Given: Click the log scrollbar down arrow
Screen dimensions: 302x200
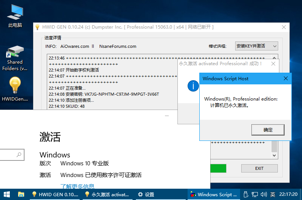Looking at the screenshot, I should pyautogui.click(x=274, y=156).
